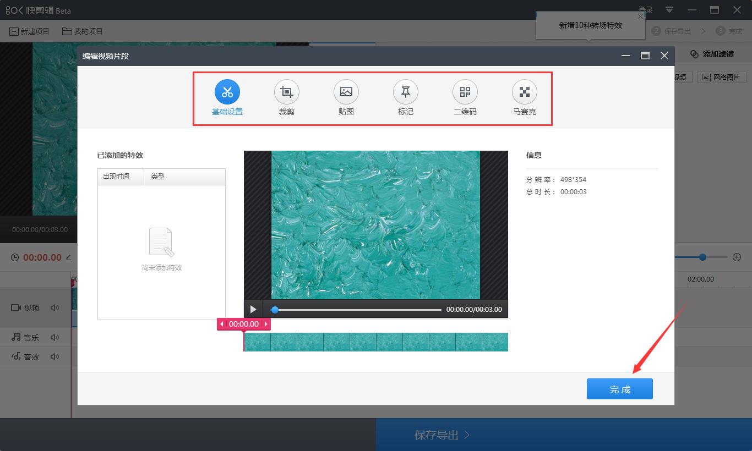Open the 标记 marker tool
Image resolution: width=752 pixels, height=451 pixels.
(405, 91)
